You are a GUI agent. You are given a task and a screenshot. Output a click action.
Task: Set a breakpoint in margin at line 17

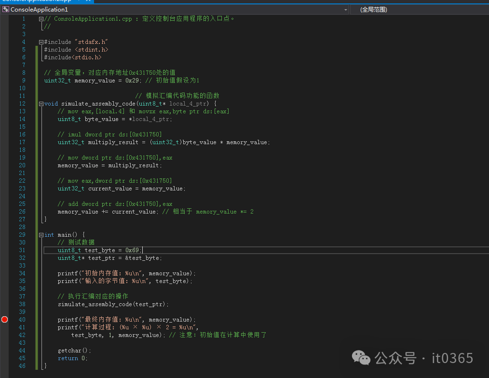tap(5, 142)
